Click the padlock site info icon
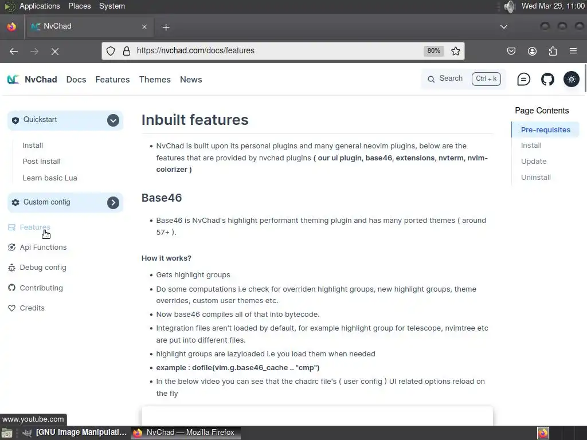This screenshot has width=587, height=440. click(x=127, y=51)
